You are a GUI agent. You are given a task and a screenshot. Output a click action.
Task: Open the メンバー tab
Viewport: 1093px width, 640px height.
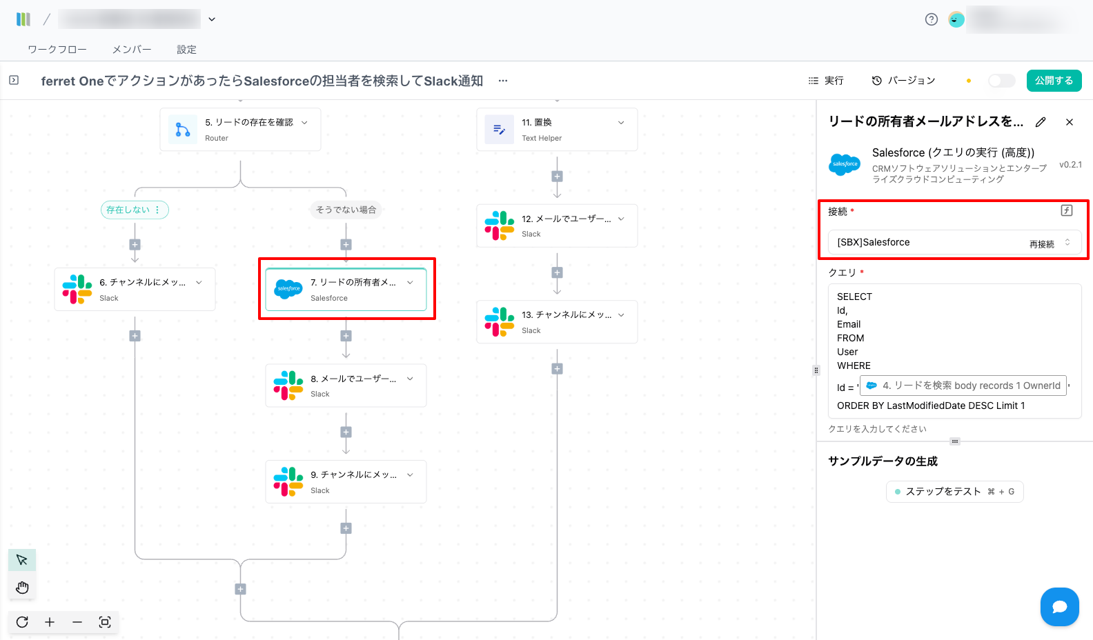tap(132, 50)
